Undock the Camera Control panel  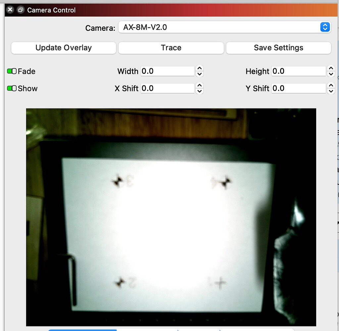pyautogui.click(x=20, y=10)
